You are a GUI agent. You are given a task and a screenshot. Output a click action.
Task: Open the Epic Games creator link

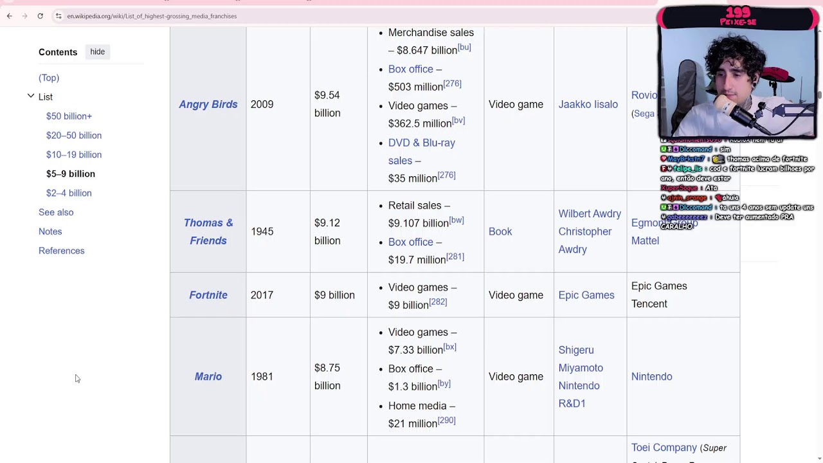[x=586, y=295]
